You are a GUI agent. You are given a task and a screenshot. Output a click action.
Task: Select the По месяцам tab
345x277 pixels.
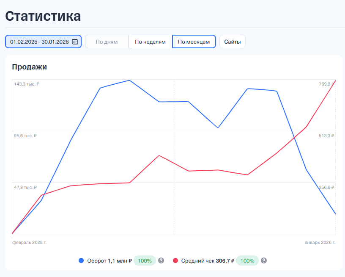click(x=194, y=42)
